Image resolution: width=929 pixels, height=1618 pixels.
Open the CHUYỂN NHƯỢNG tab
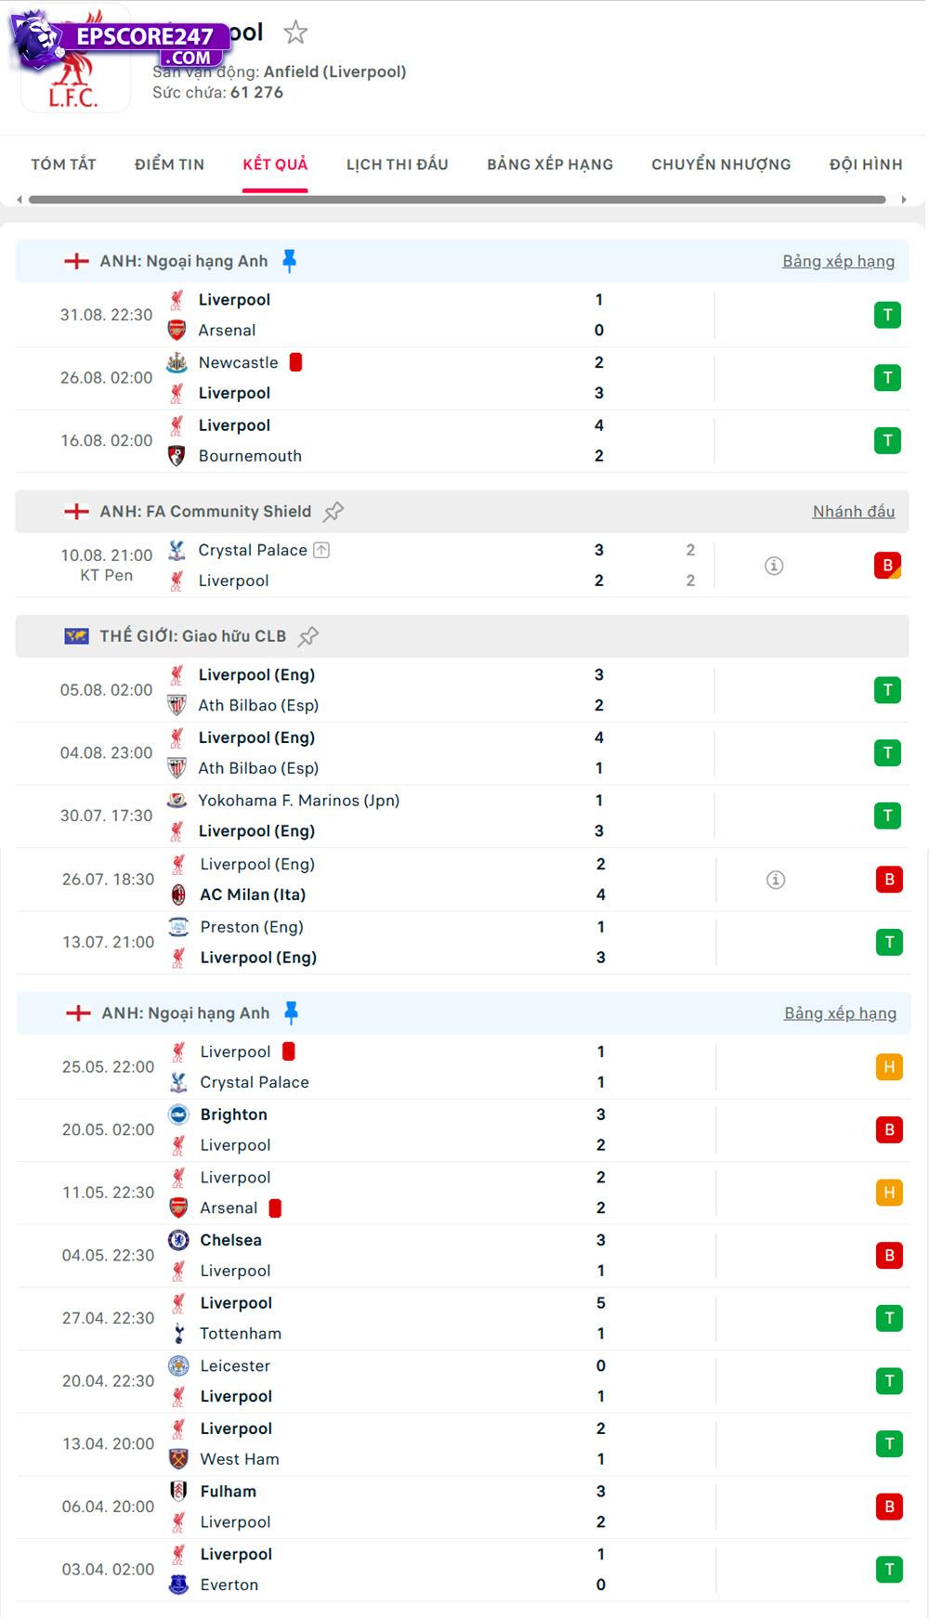tap(720, 164)
